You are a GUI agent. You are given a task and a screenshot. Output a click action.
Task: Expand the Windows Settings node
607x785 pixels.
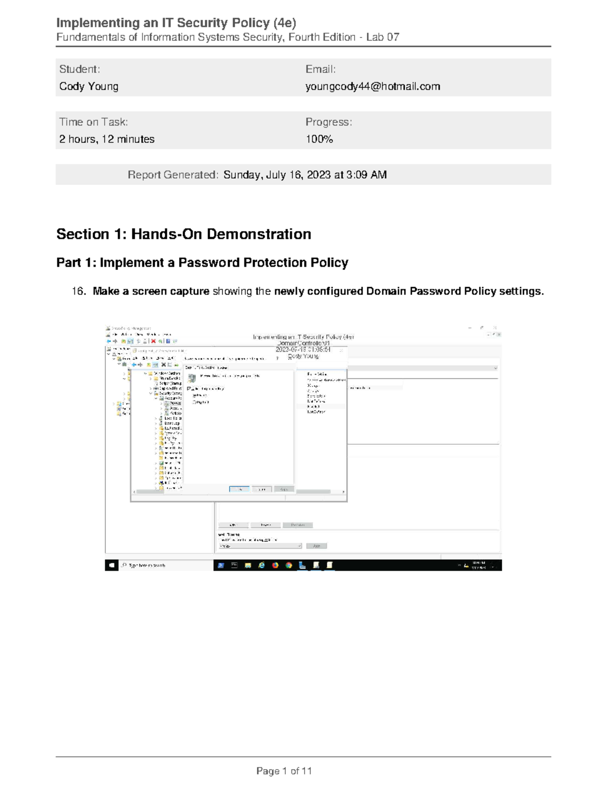(146, 372)
